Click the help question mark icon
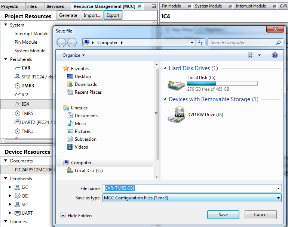Image resolution: width=288 pixels, height=227 pixels. pyautogui.click(x=275, y=55)
